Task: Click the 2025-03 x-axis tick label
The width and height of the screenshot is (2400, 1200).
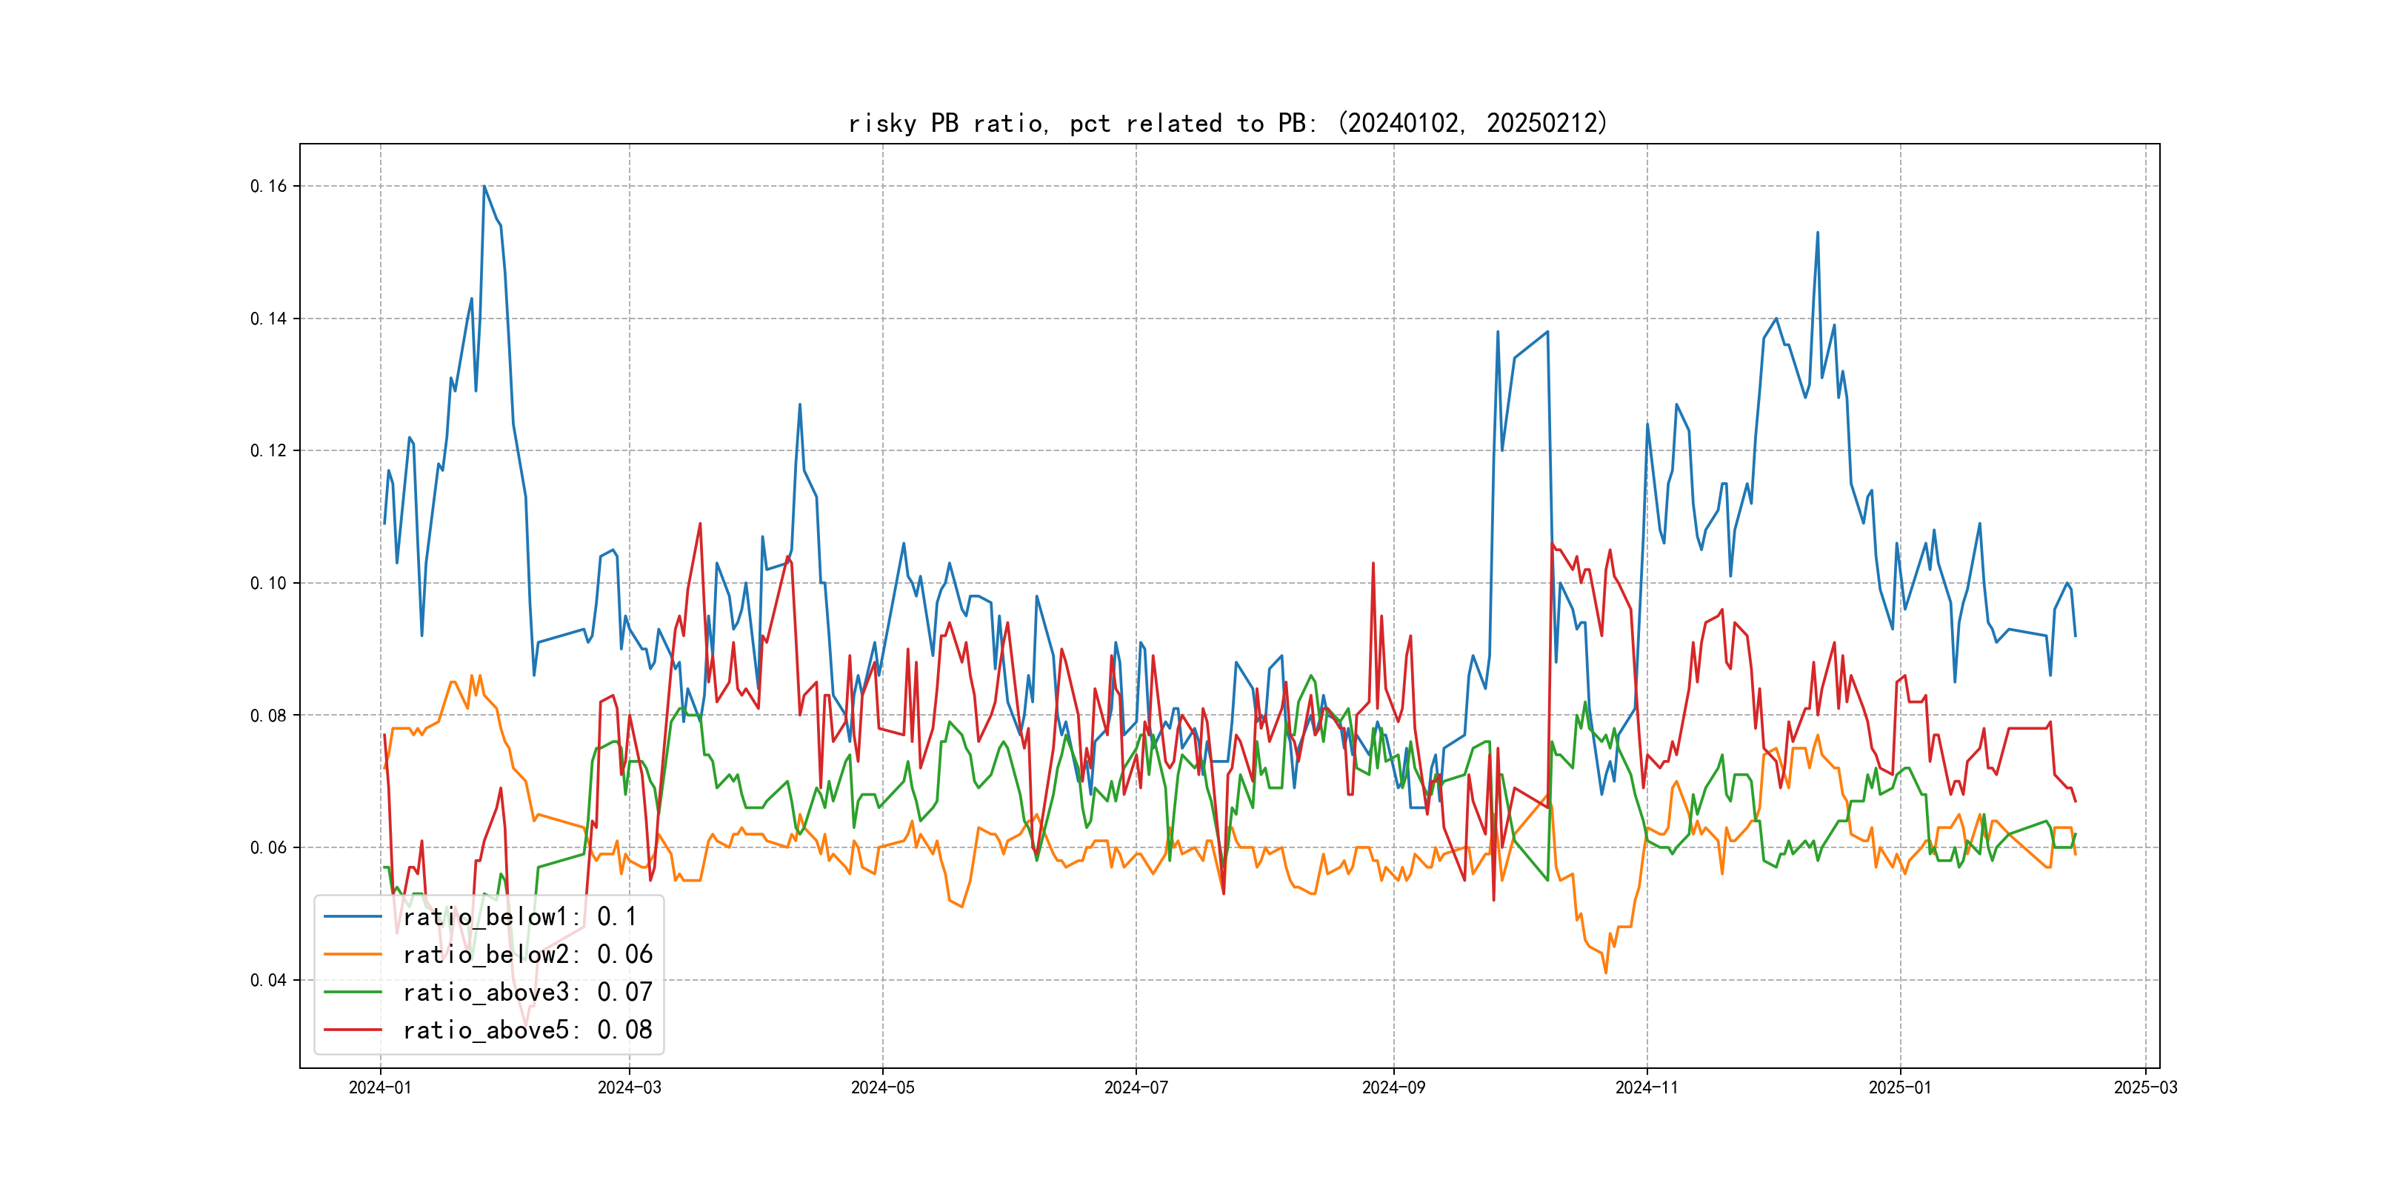Action: click(2146, 1087)
